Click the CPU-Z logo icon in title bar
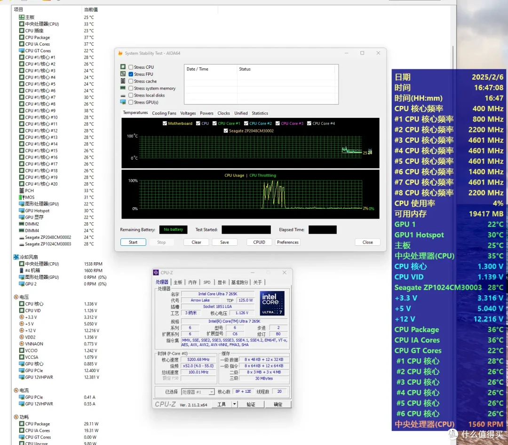Image resolution: width=508 pixels, height=445 pixels. (156, 273)
